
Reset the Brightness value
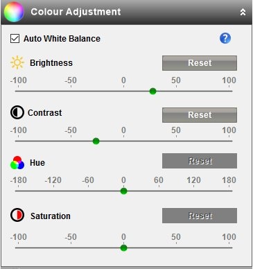point(200,63)
